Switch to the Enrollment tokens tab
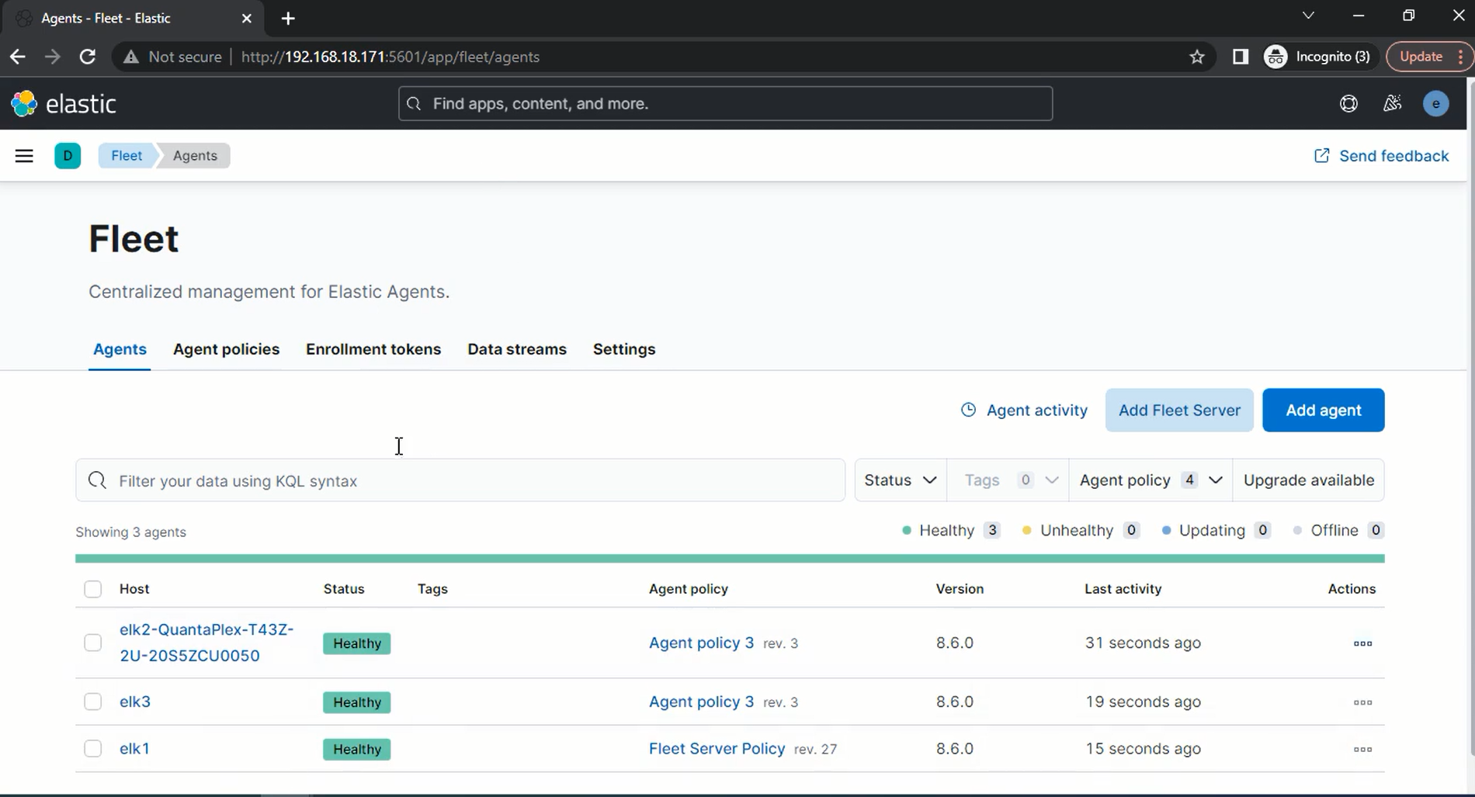Image resolution: width=1475 pixels, height=797 pixels. tap(373, 349)
